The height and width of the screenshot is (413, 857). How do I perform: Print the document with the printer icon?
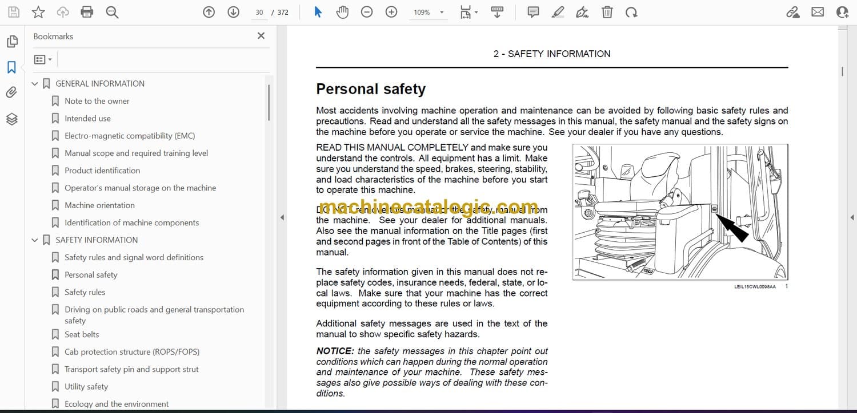pyautogui.click(x=87, y=12)
